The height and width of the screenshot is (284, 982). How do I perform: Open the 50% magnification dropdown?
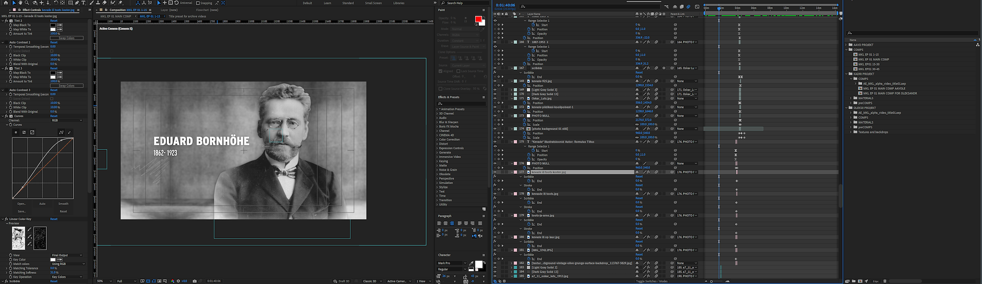pyautogui.click(x=104, y=281)
